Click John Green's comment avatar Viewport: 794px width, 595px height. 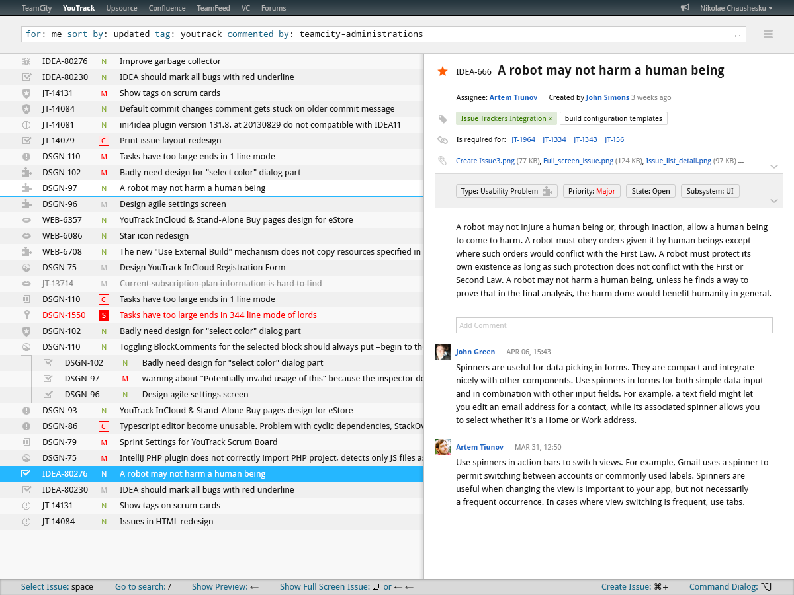(x=443, y=352)
